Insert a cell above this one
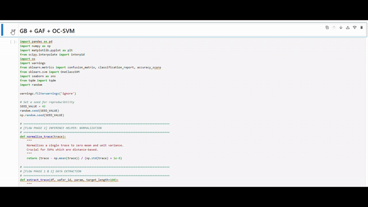Viewport: 368px width, 207px height. click(348, 28)
